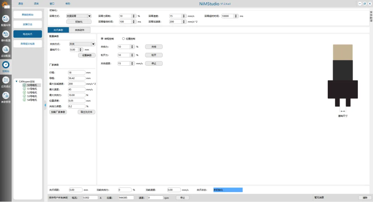
Task: Click the 初始化 button
Action: click(79, 22)
